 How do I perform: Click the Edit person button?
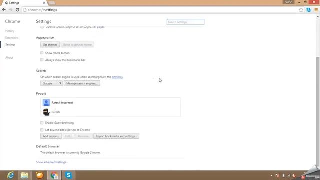pos(69,136)
